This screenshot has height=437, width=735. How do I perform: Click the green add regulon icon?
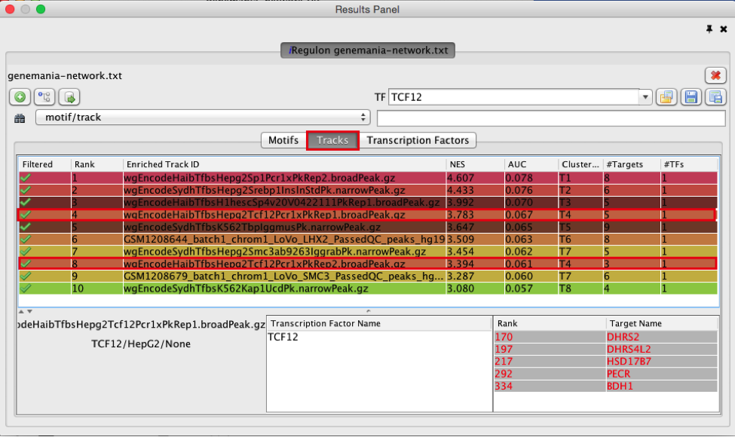20,97
